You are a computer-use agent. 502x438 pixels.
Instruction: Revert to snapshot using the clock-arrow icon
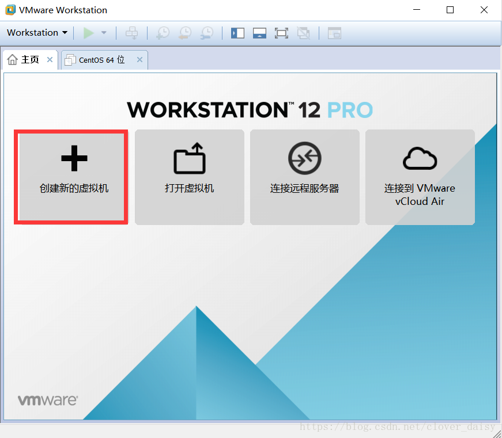click(x=185, y=33)
